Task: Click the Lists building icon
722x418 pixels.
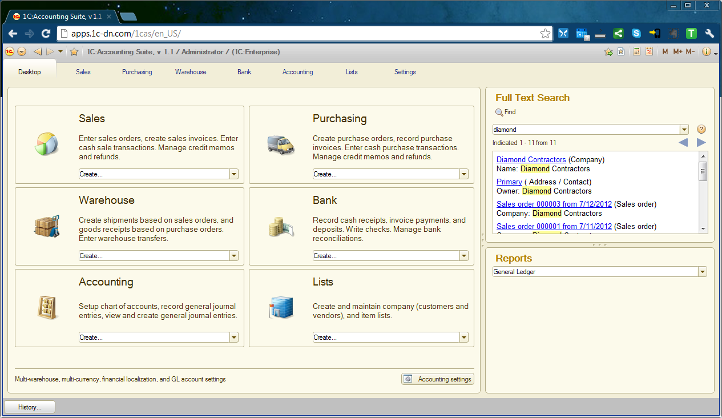Action: pyautogui.click(x=281, y=308)
